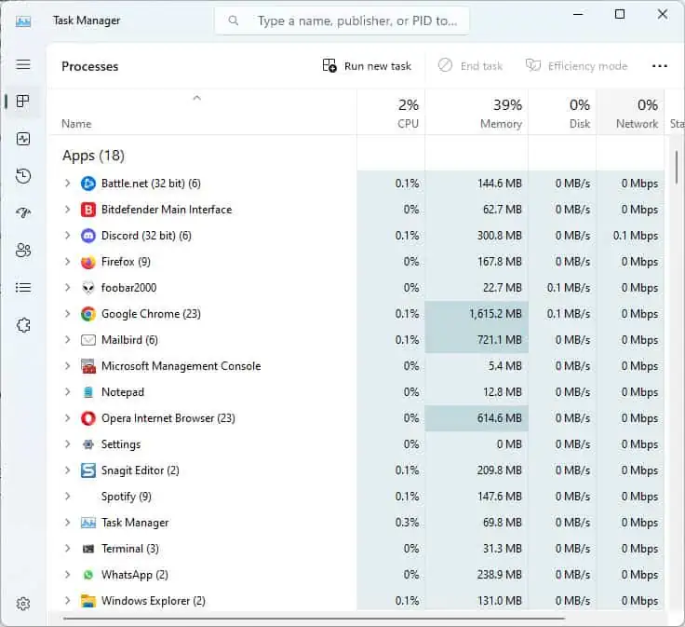Click the Opera browser icon
The height and width of the screenshot is (627, 685).
[x=88, y=418]
